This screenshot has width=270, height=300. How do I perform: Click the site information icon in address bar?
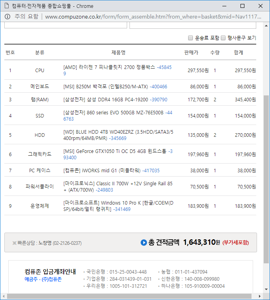(x=7, y=17)
